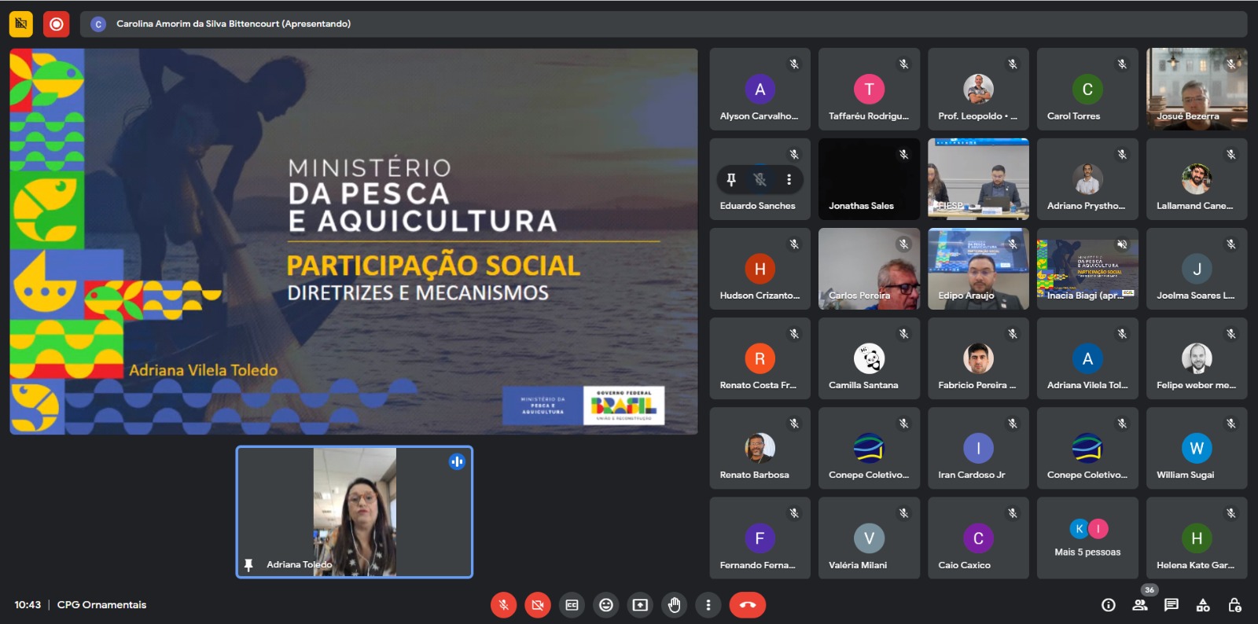Leave the call with the red hang-up button
The width and height of the screenshot is (1258, 624).
tap(747, 604)
